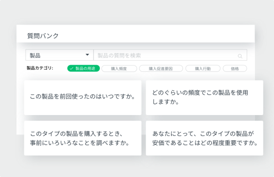Click the magnifying glass search icon
This screenshot has height=177, width=274.
(x=240, y=56)
